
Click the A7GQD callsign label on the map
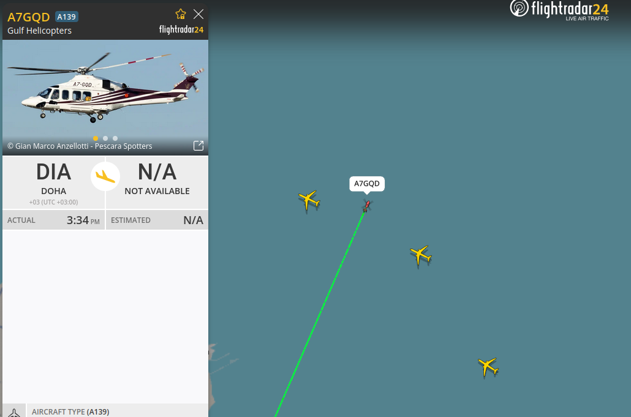click(366, 184)
